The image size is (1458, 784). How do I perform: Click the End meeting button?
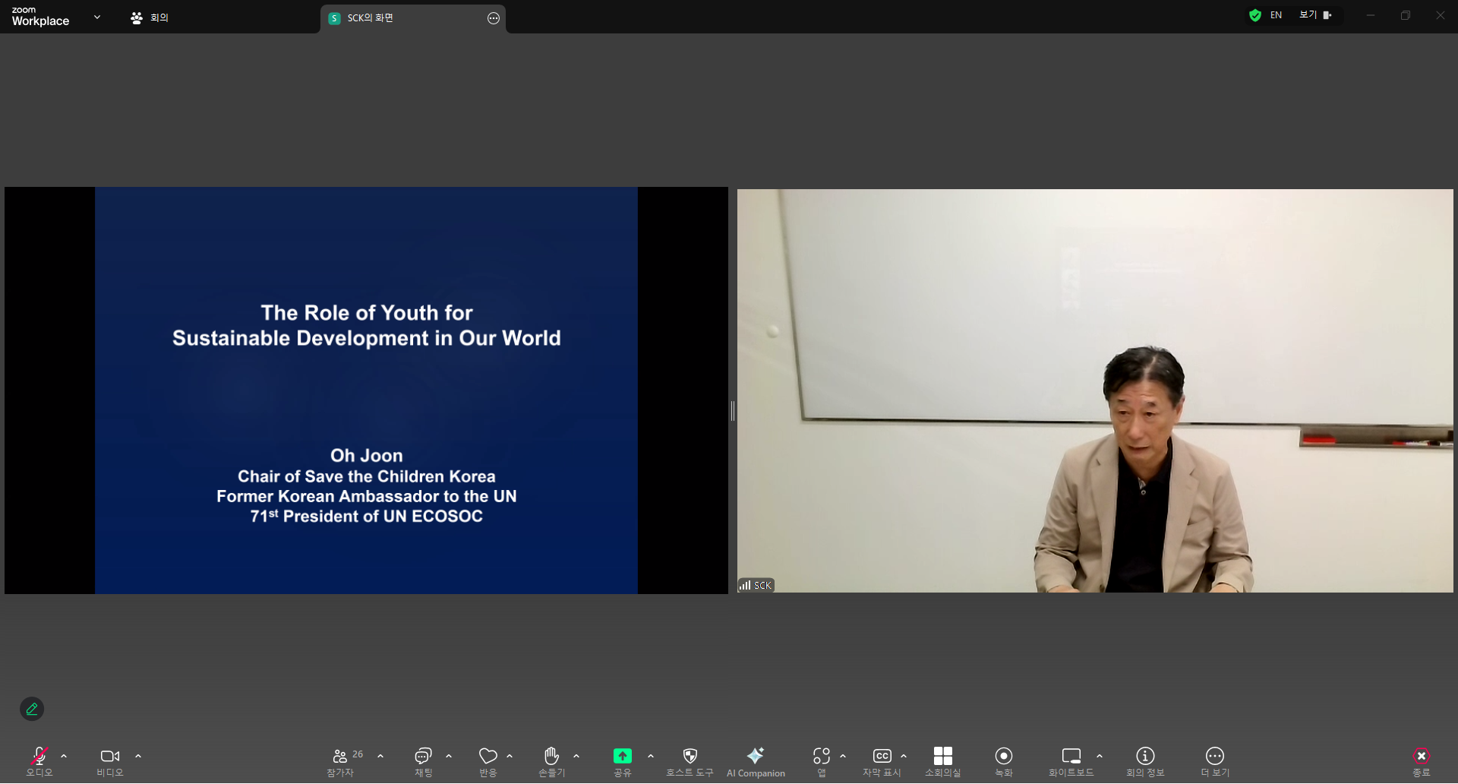pos(1421,761)
